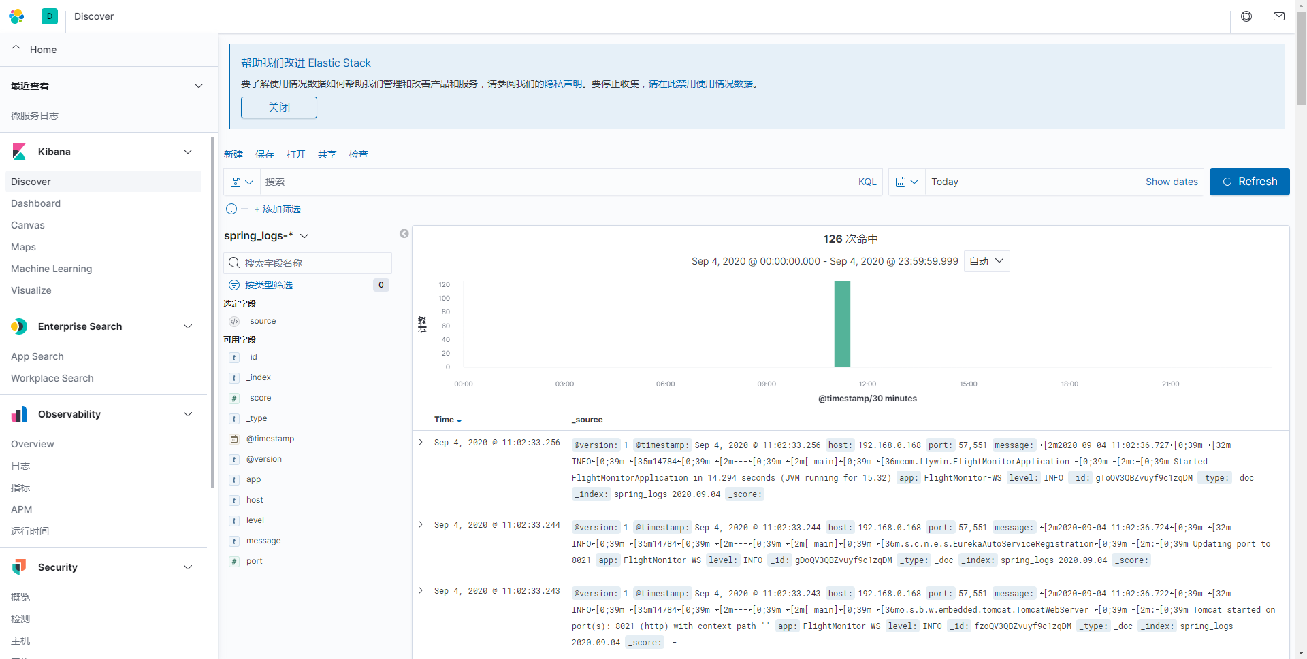Click the 新建 menu item
The height and width of the screenshot is (659, 1307).
(233, 154)
